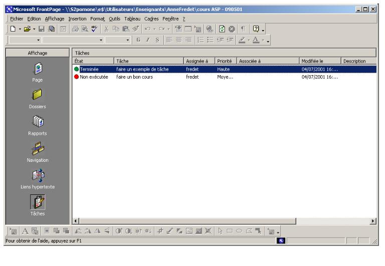Click the Modifiée le column header
This screenshot has width=385, height=266.
pyautogui.click(x=320, y=61)
